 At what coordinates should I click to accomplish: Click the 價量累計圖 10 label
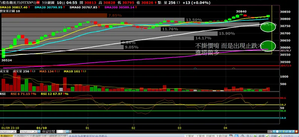pos(10,11)
